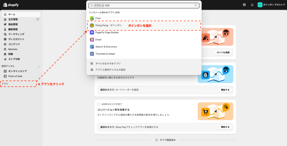Open the Sidekick assistant icon in header

coord(244,5)
